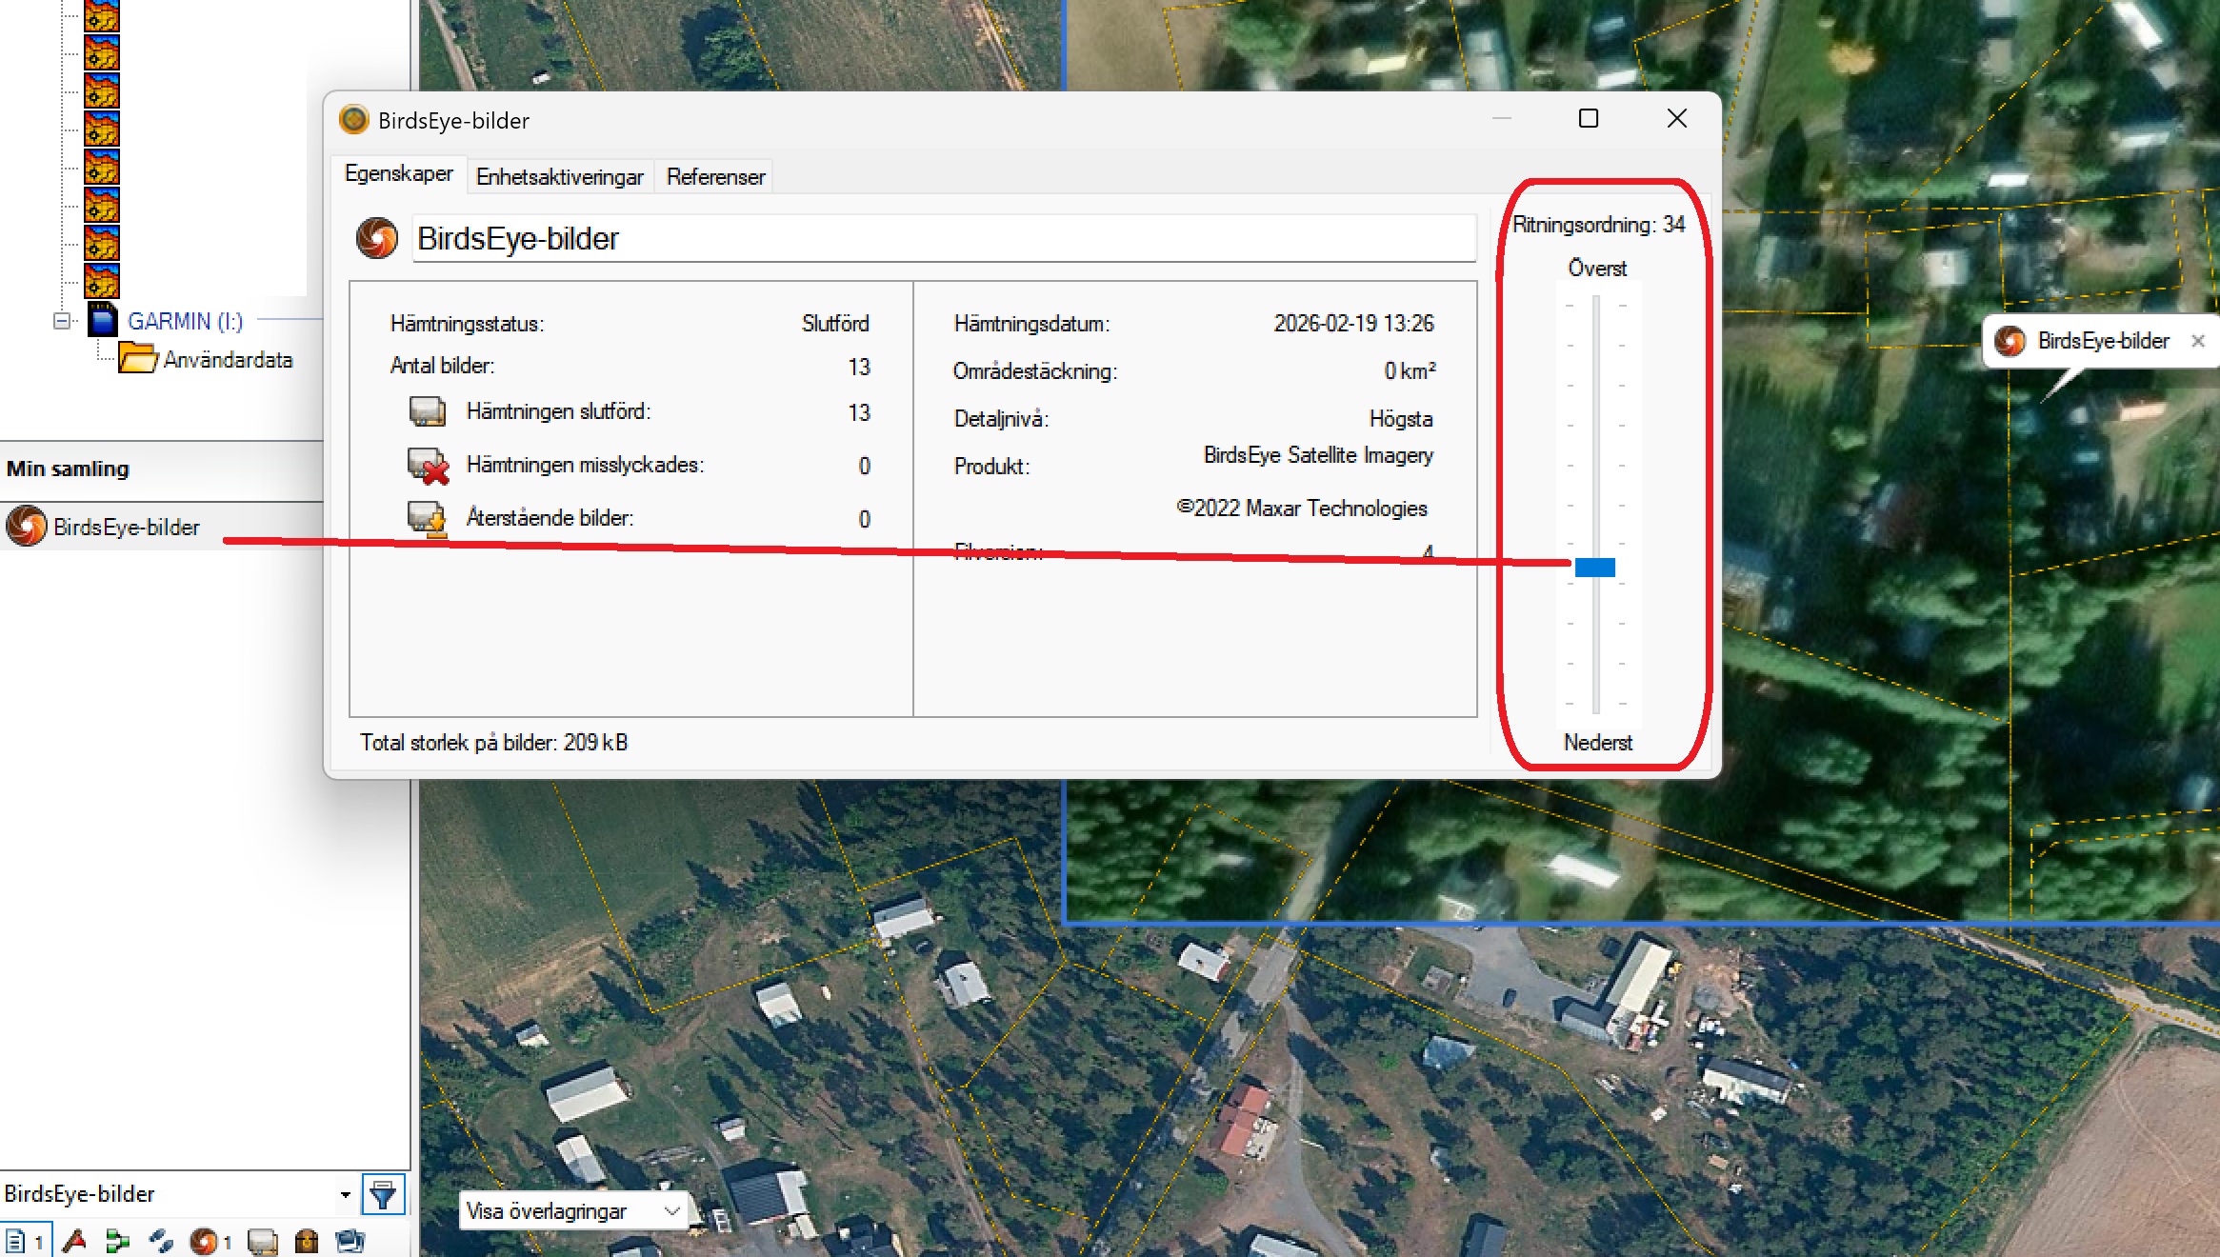Show tracks with the blue footprints filter
Viewport: 2220px width, 1257px height.
tap(161, 1241)
